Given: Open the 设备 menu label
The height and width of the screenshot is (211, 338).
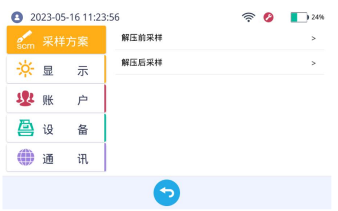Looking at the screenshot, I should point(65,129).
